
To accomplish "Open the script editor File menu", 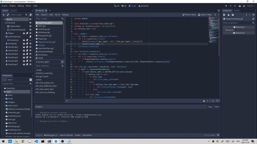I will (37, 15).
